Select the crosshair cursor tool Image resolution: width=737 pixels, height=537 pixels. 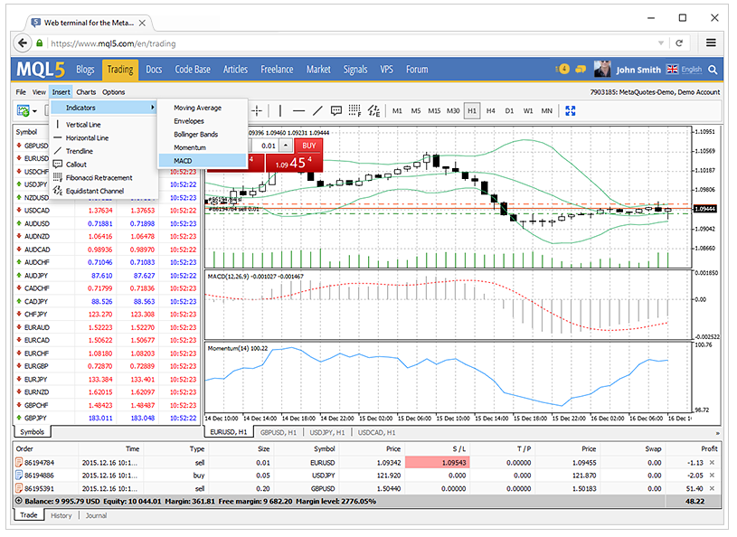click(257, 111)
